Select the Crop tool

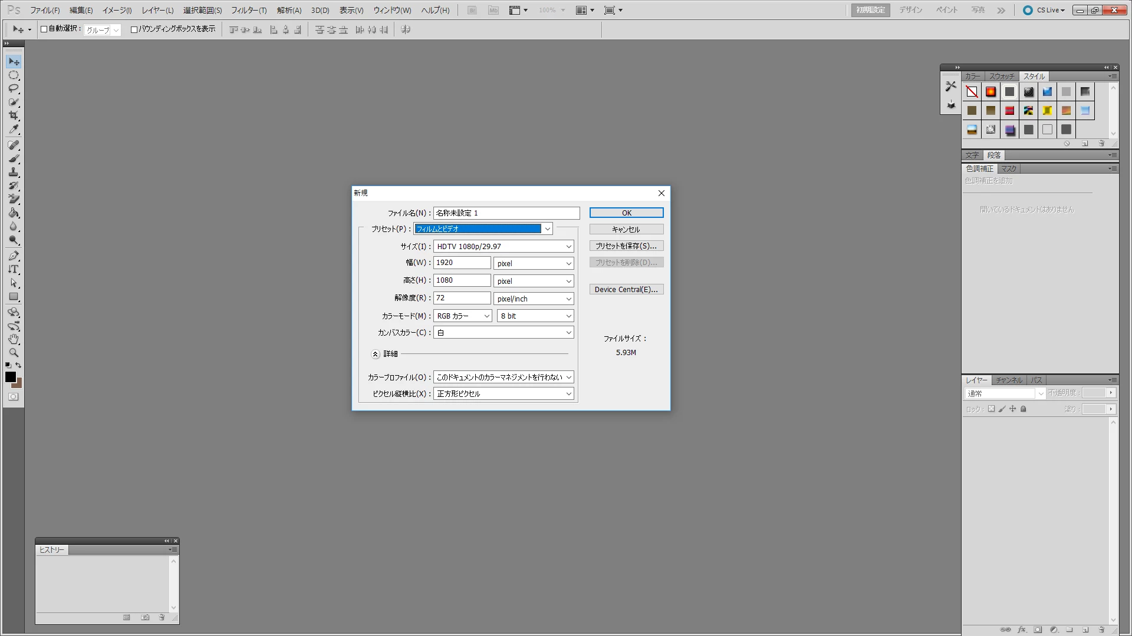(14, 116)
